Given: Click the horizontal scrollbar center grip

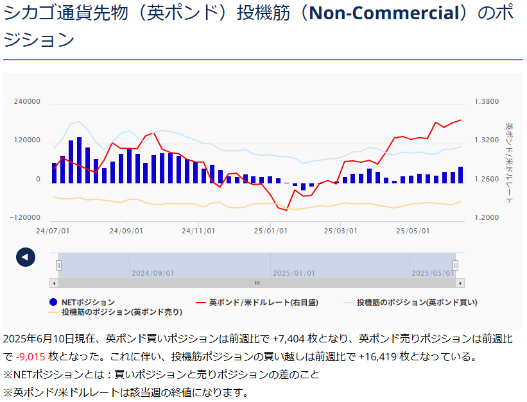Looking at the screenshot, I should click(x=257, y=283).
